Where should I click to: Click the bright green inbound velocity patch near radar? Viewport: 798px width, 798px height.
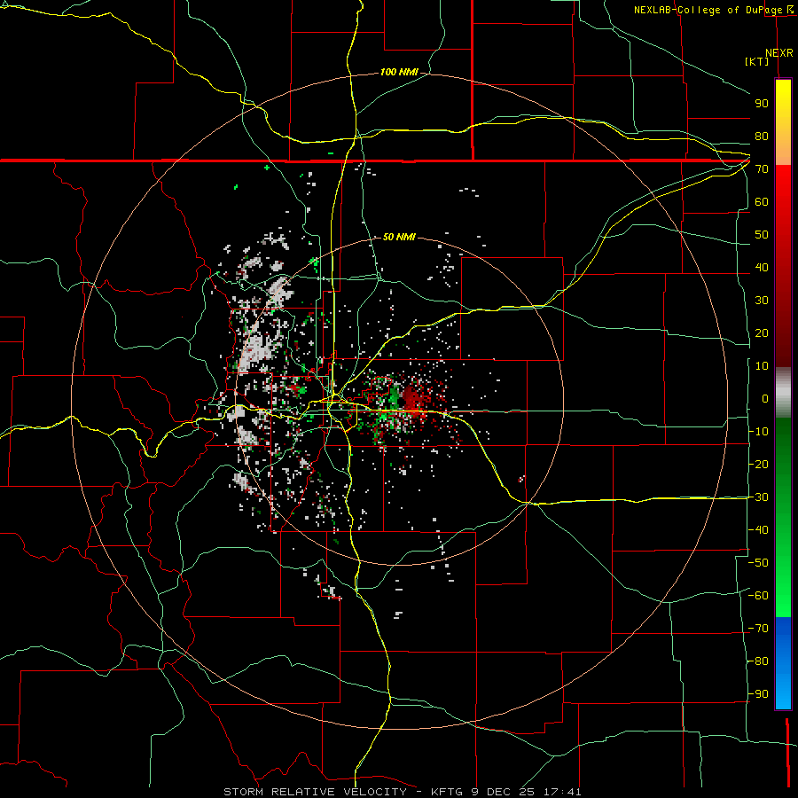tap(395, 396)
